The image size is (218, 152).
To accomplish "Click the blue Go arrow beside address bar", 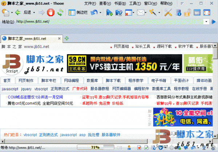I will tap(214, 22).
